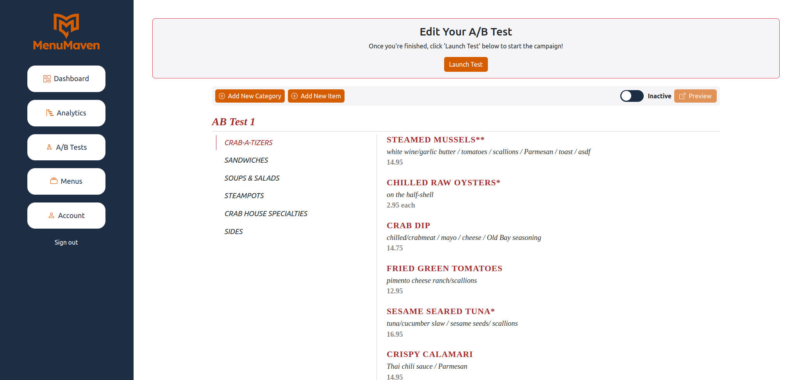This screenshot has width=798, height=380.
Task: Click the Menus sidebar icon
Action: (x=54, y=181)
